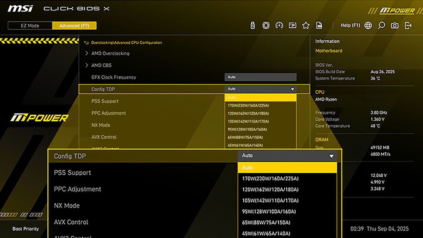Open the OC profile document icon
423x238 pixels.
pos(319,25)
